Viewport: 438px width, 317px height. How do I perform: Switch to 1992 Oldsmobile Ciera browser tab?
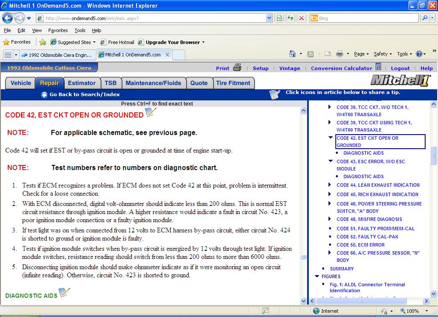coord(57,55)
